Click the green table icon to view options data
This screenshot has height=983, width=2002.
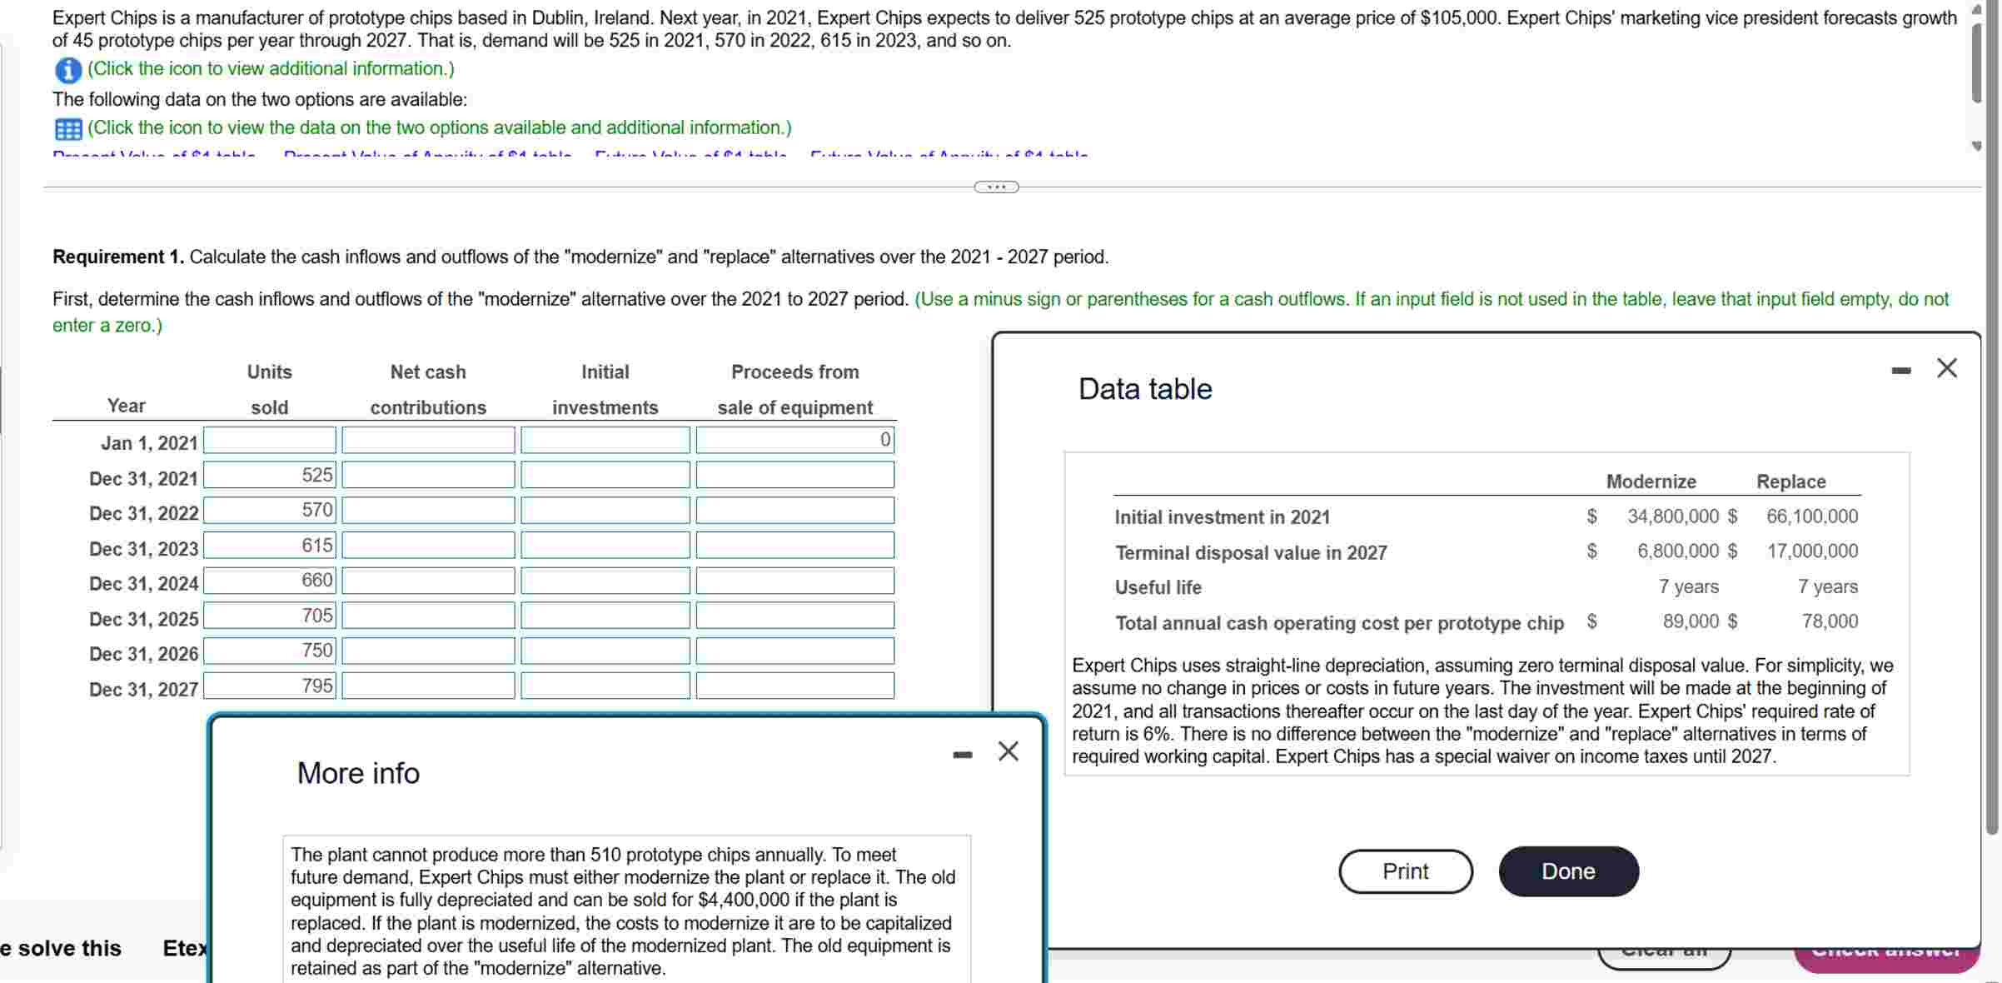(x=67, y=128)
